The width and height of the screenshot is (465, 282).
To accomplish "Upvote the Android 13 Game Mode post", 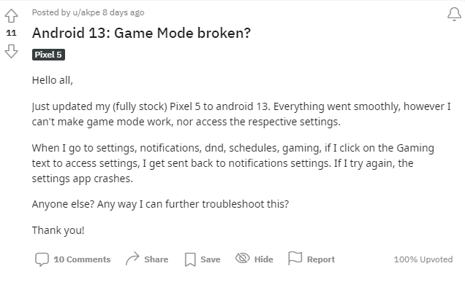I will pos(11,16).
